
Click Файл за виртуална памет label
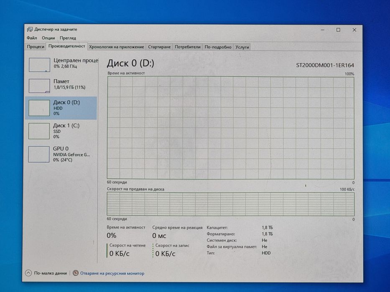(232, 247)
